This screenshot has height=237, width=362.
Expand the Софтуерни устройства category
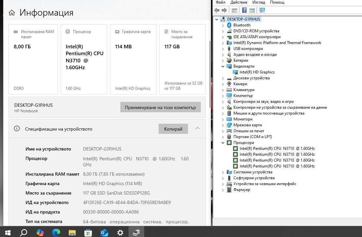tap(223, 178)
